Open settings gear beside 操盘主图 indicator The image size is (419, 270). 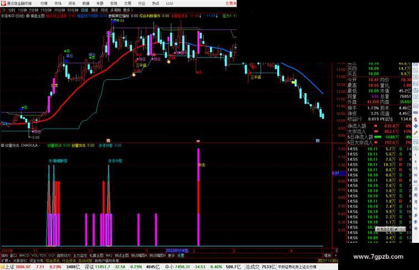point(28,16)
